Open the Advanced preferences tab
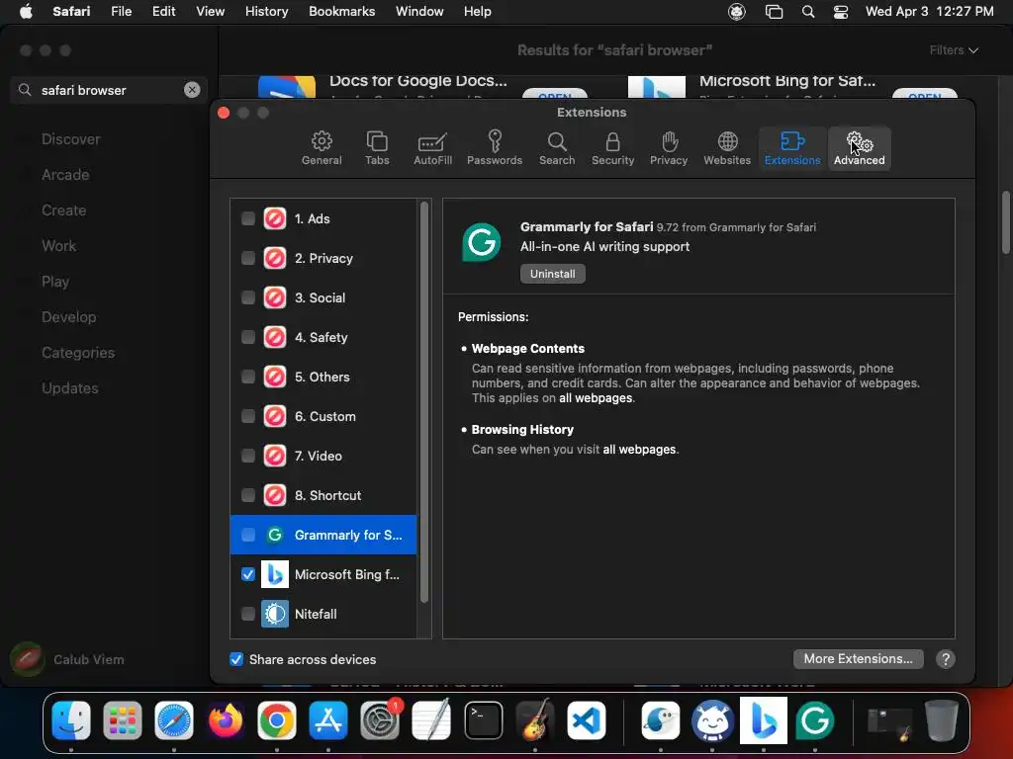 [860, 148]
